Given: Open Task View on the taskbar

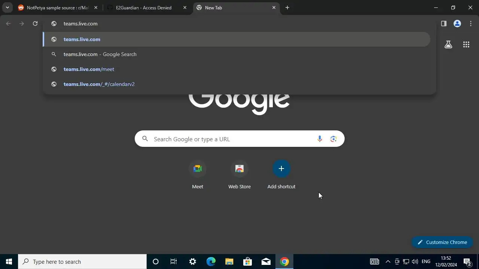Looking at the screenshot, I should [174, 262].
